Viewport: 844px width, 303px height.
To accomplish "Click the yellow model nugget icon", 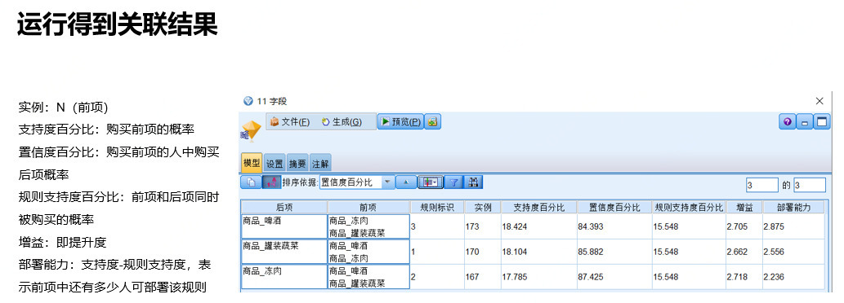I will coord(250,131).
